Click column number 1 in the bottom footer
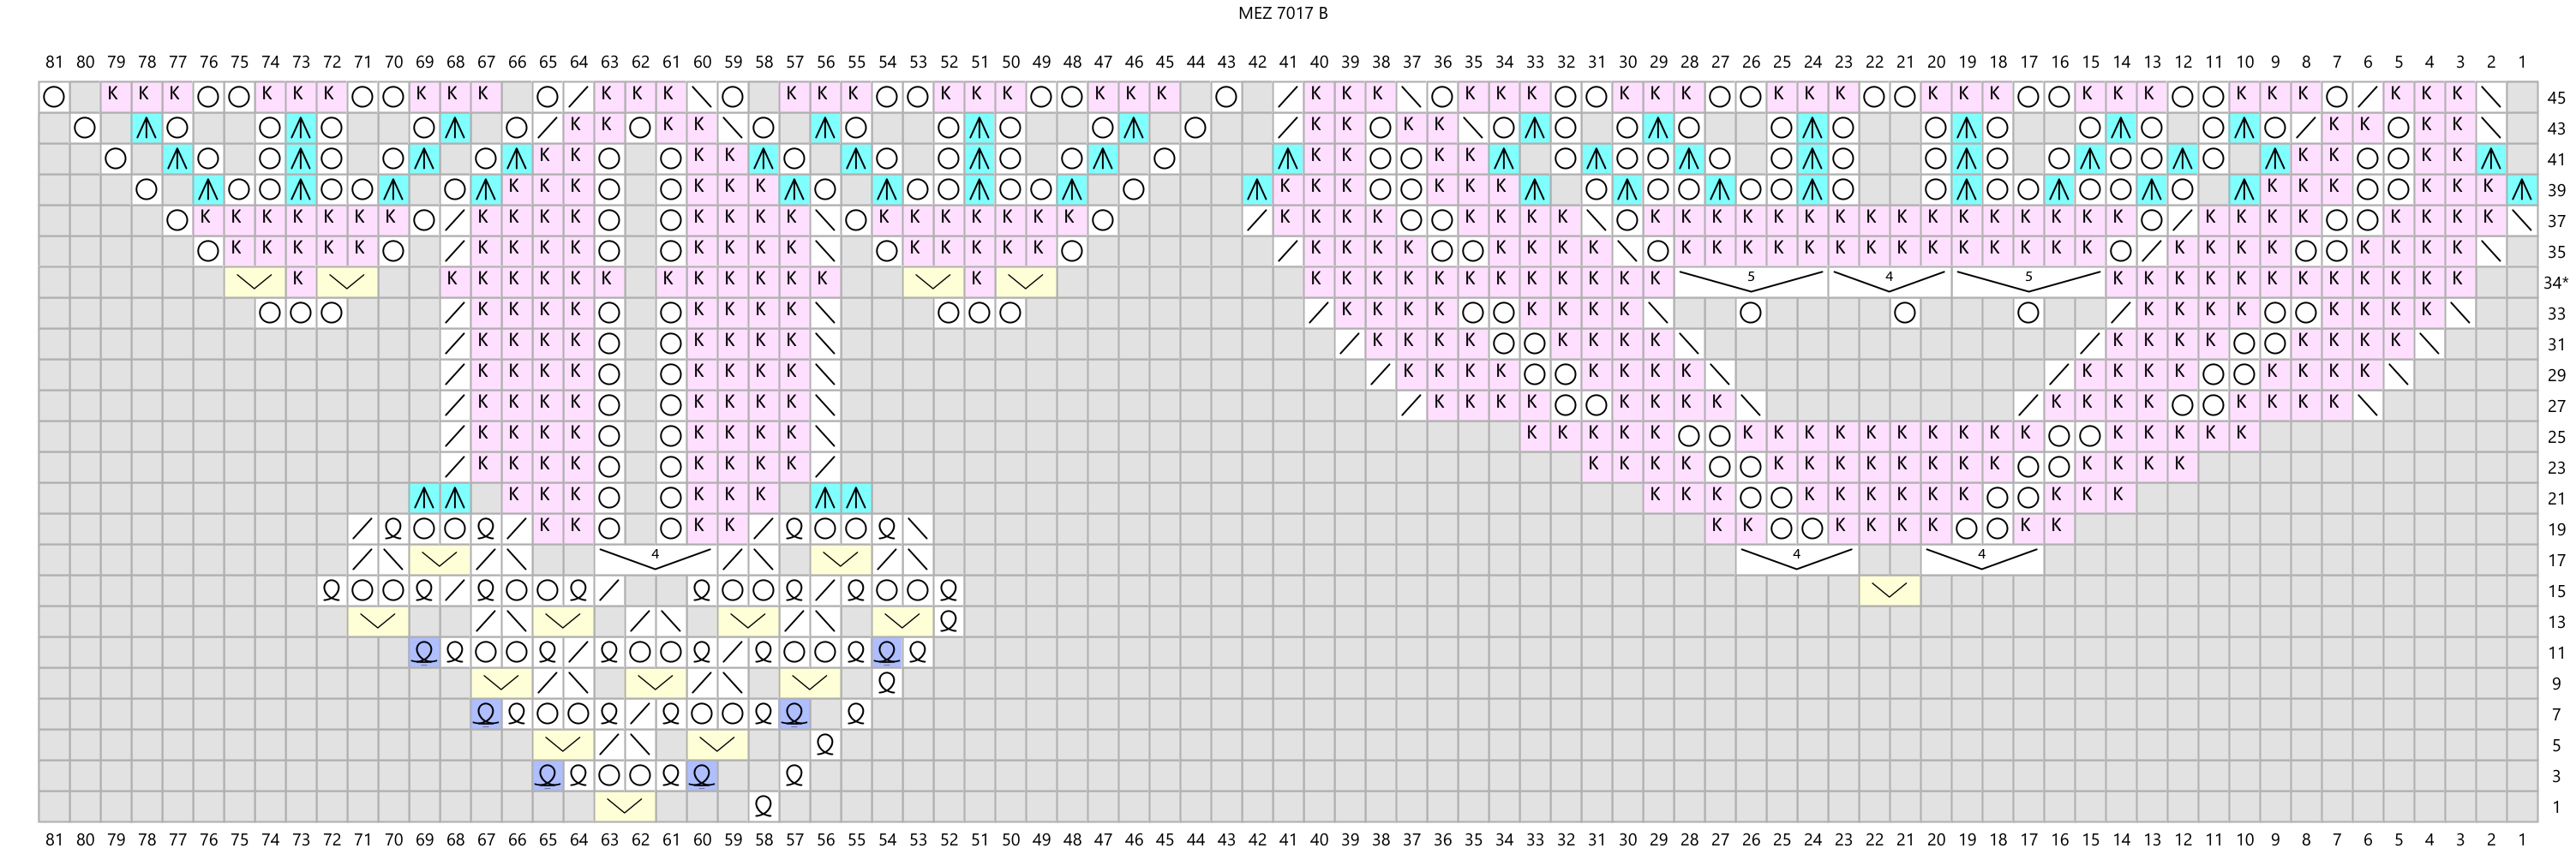The image size is (2576, 860). pyautogui.click(x=2522, y=840)
